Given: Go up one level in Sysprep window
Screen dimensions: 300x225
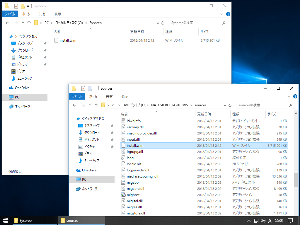Looking at the screenshot, I should pos(29,23).
